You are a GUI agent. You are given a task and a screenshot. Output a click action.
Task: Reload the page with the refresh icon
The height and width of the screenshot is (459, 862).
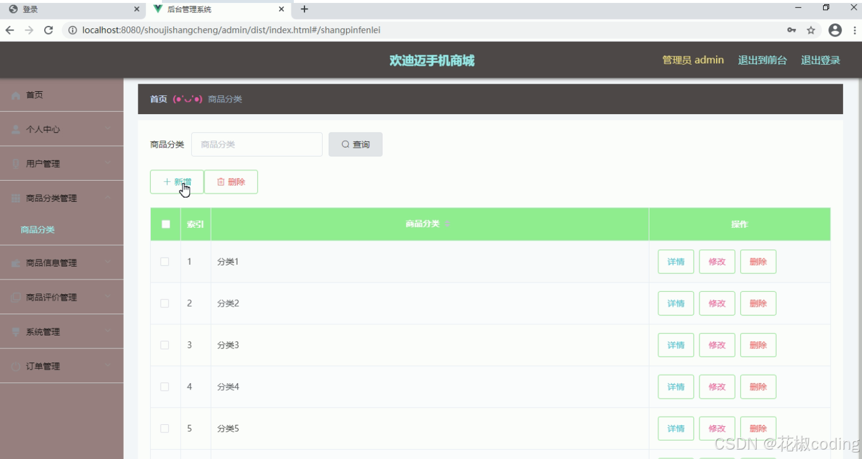coord(49,30)
